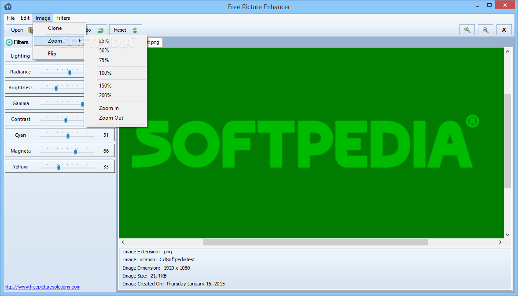Click the green Redo arrow icon
The image size is (518, 296).
(x=100, y=30)
